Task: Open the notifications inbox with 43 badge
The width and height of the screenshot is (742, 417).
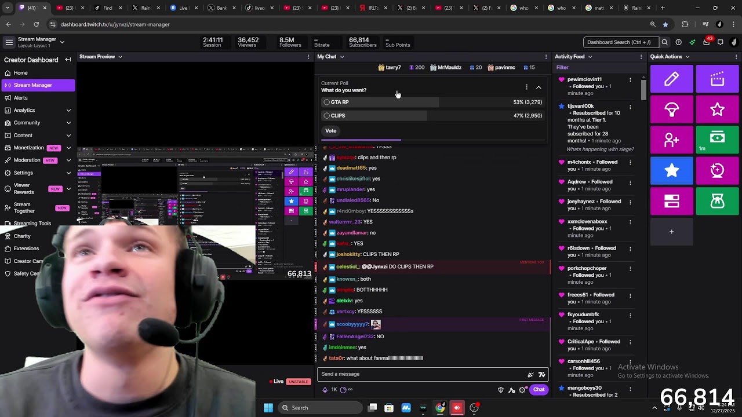Action: click(x=706, y=42)
